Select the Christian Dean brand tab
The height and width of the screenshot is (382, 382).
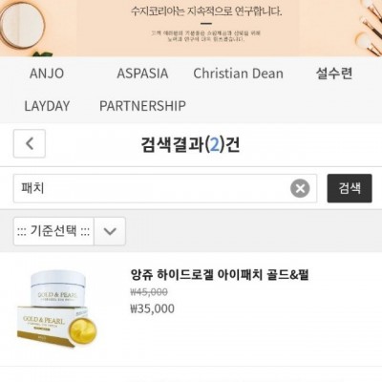(x=238, y=74)
